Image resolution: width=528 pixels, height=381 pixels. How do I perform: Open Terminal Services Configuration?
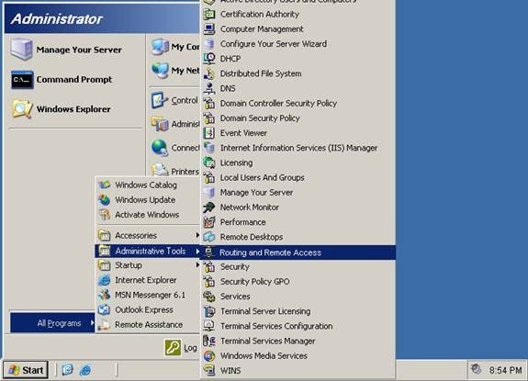tap(298, 326)
